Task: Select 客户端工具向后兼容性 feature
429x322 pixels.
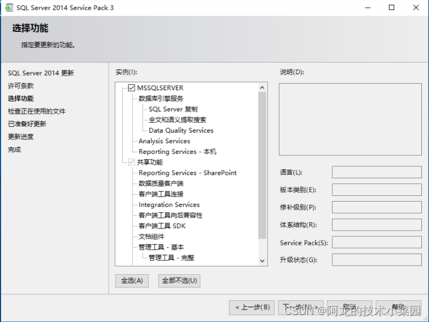Action: 171,215
